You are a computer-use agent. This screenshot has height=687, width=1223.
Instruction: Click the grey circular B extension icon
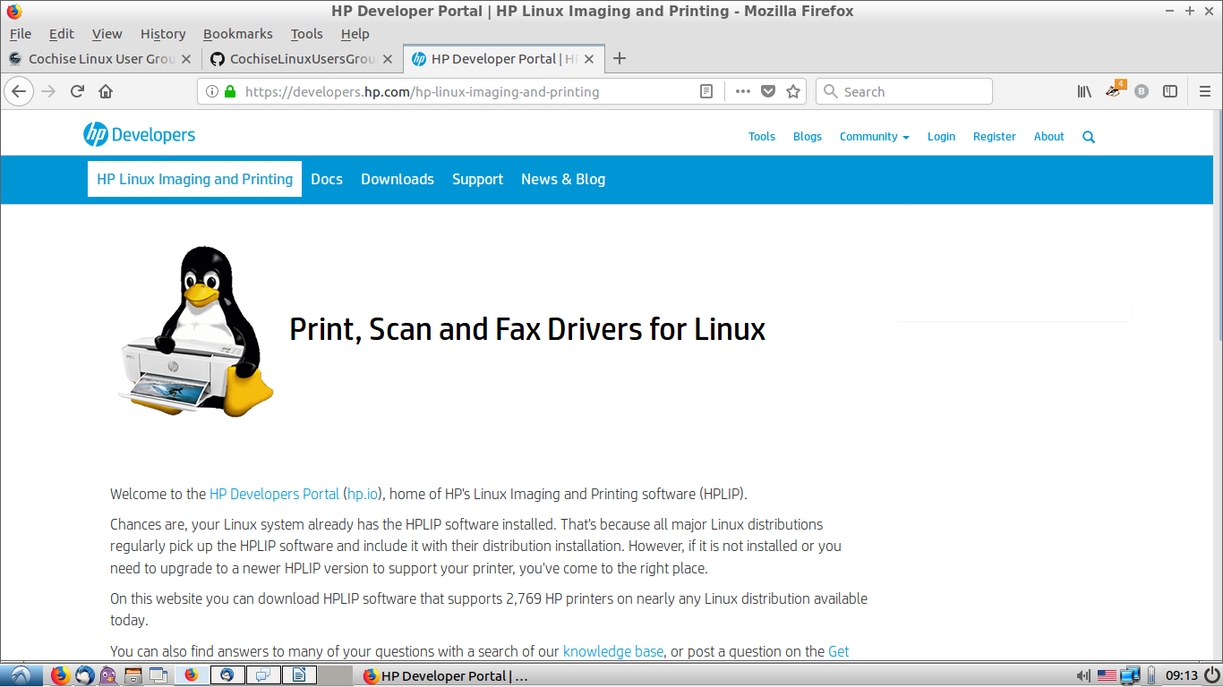point(1142,91)
